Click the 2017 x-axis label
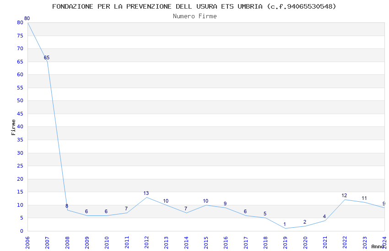 [246, 243]
